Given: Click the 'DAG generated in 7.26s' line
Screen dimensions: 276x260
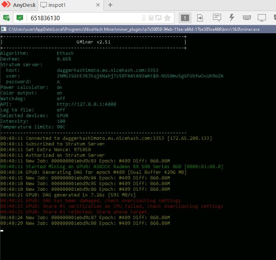Looking at the screenshot, I should [x=68, y=195].
